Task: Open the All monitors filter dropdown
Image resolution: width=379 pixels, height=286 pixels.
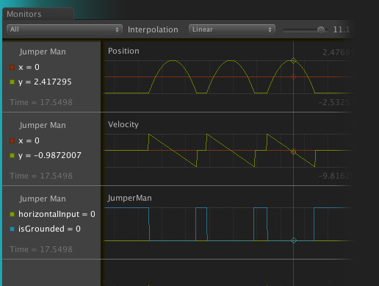Action: tap(65, 29)
